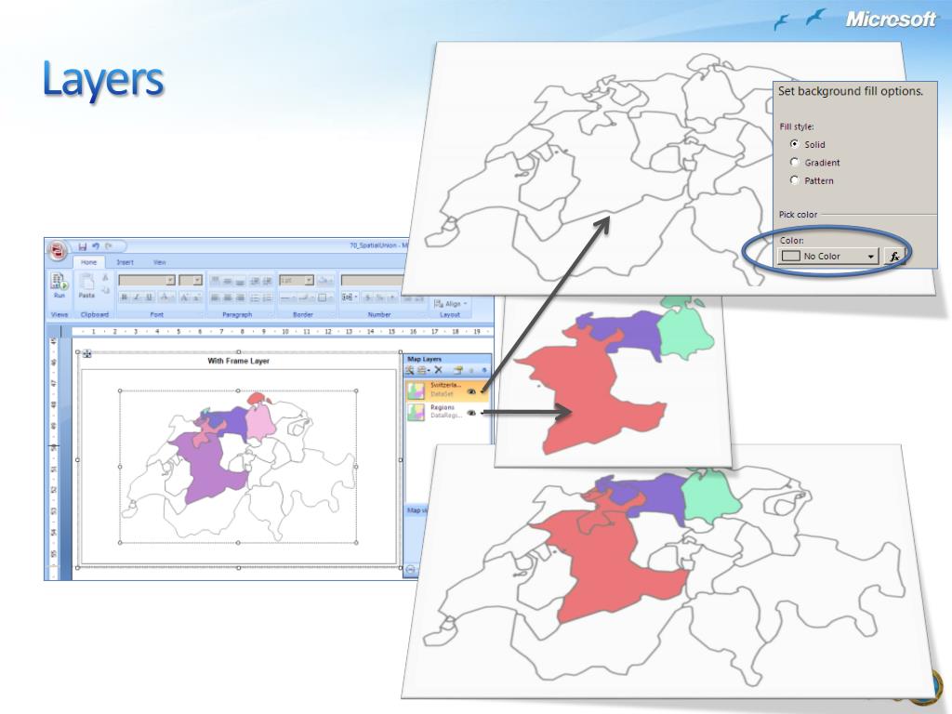The image size is (952, 714).
Task: Toggle Underline in the Font group
Action: [149, 297]
